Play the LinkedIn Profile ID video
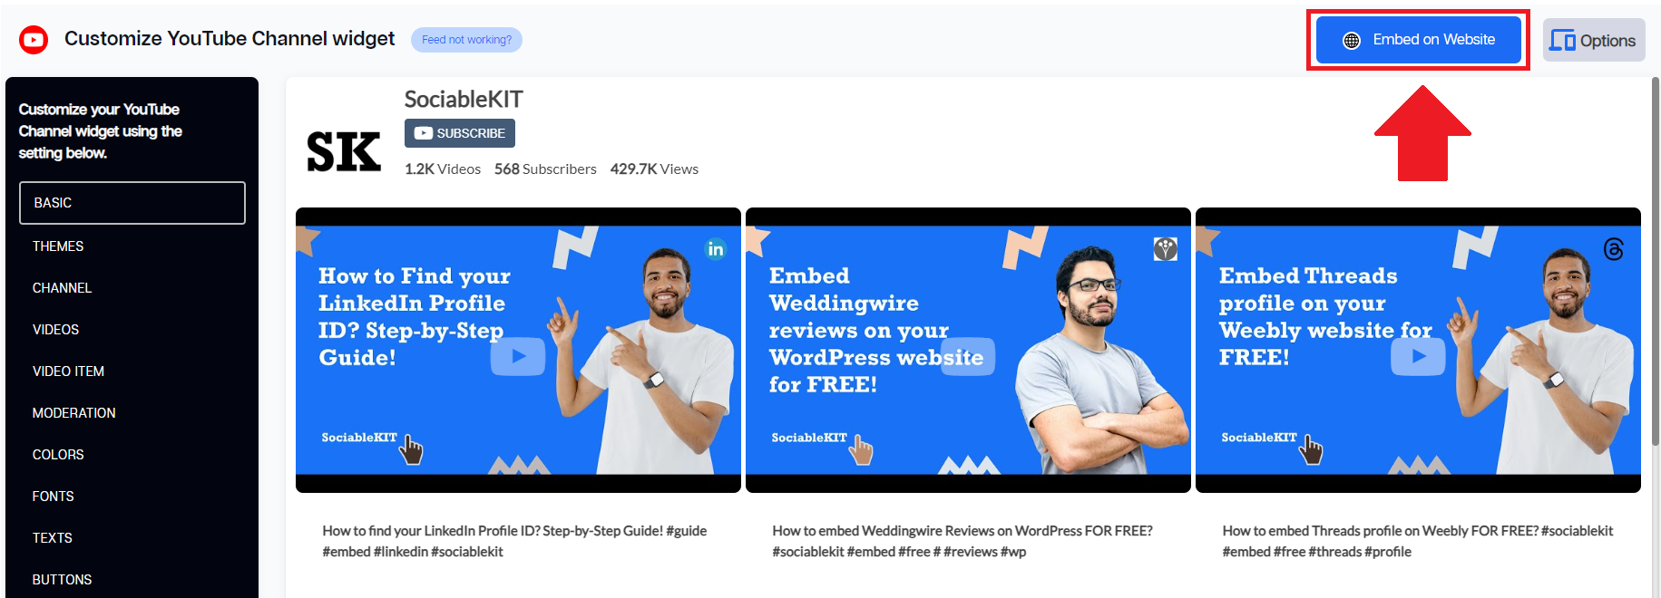Viewport: 1661px width, 598px height. point(518,356)
